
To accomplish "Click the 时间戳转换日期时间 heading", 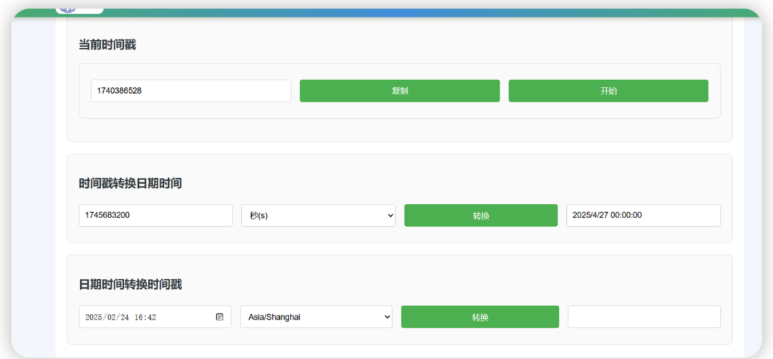I will click(130, 184).
